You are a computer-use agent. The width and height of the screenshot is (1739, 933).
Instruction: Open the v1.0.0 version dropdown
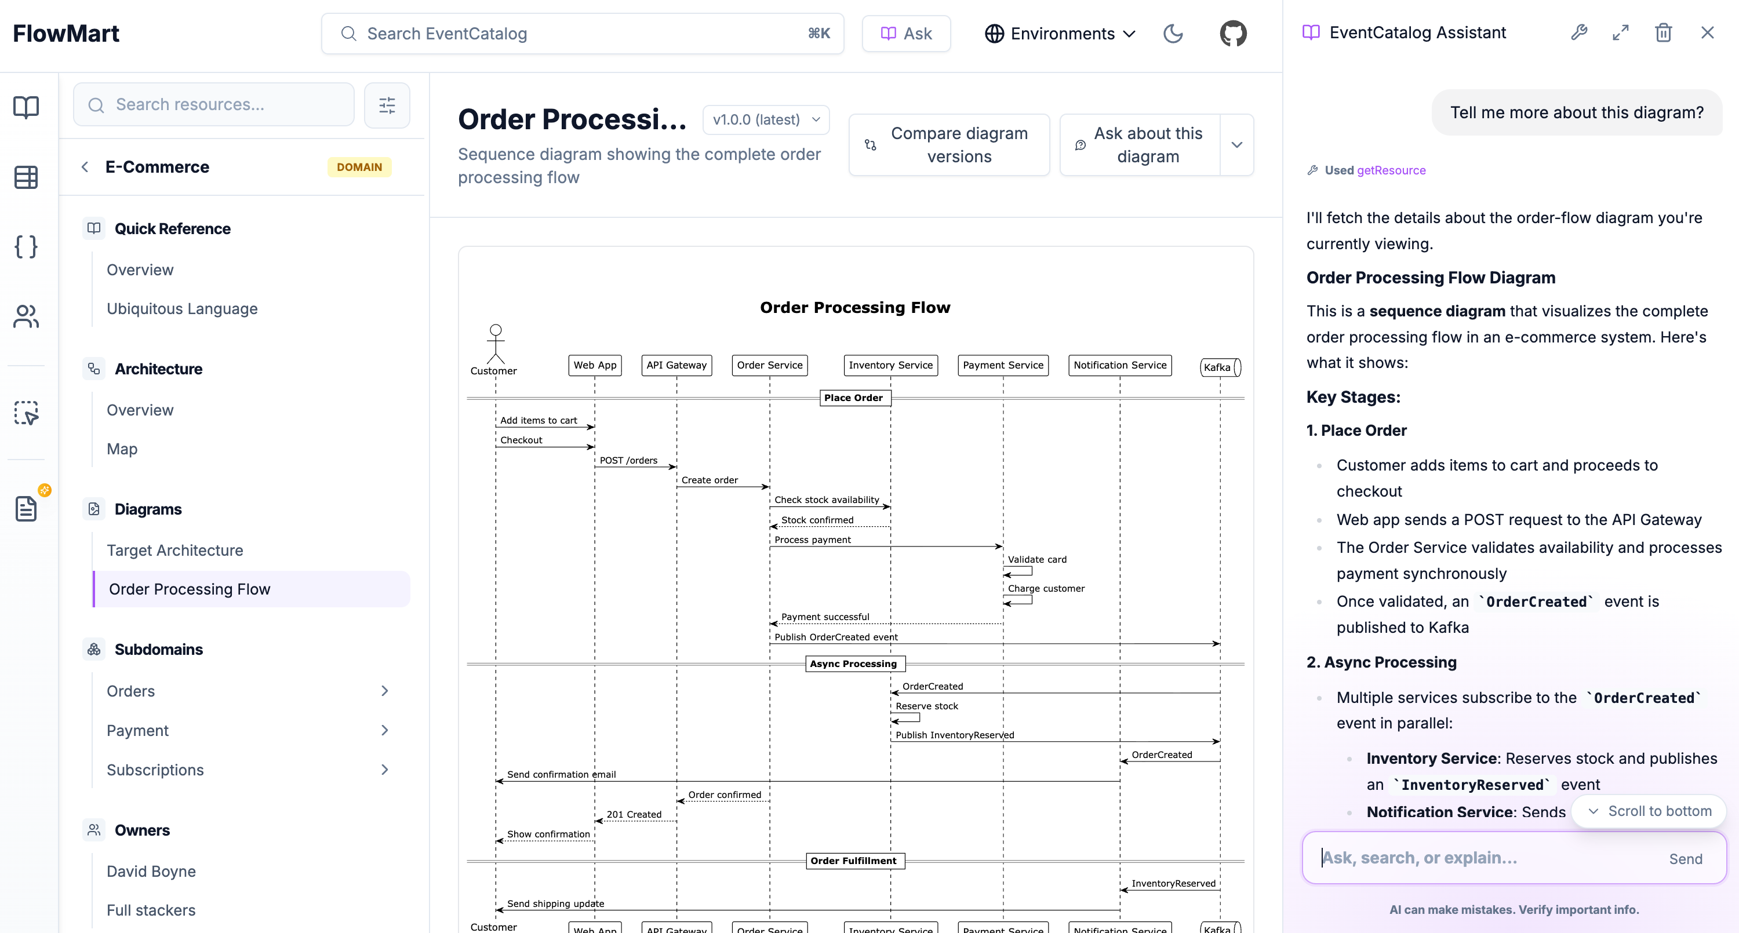tap(766, 119)
